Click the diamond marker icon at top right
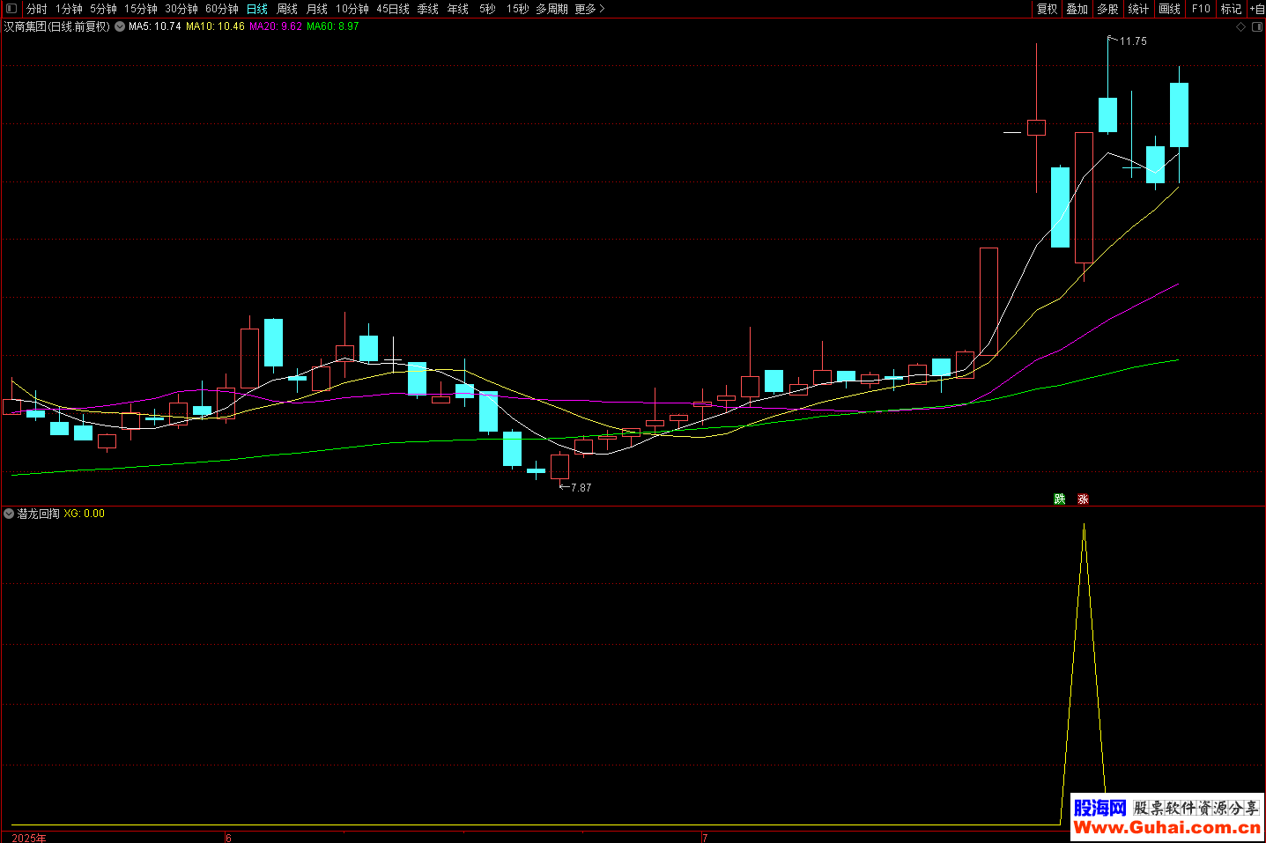The height and width of the screenshot is (843, 1266). [1241, 27]
